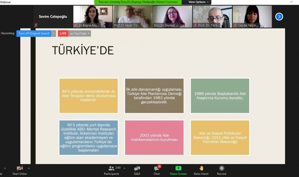The width and height of the screenshot is (299, 177).
Task: Click the red LIVE indicator
Action: [63, 33]
